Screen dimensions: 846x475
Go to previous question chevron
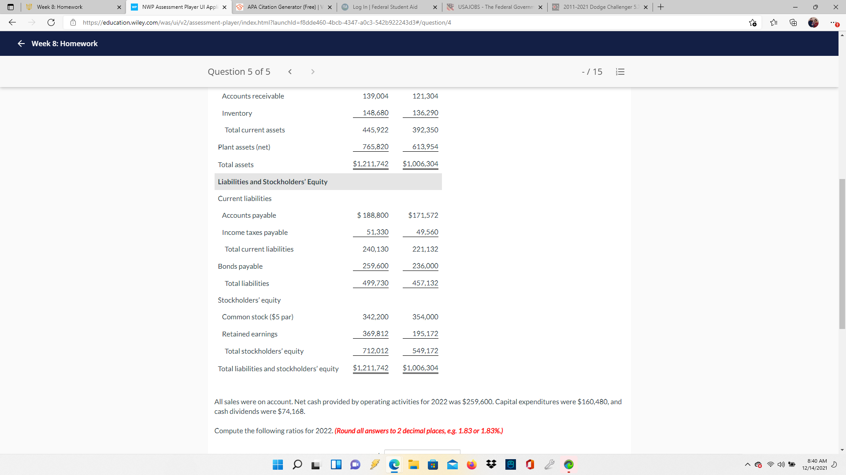pyautogui.click(x=290, y=72)
